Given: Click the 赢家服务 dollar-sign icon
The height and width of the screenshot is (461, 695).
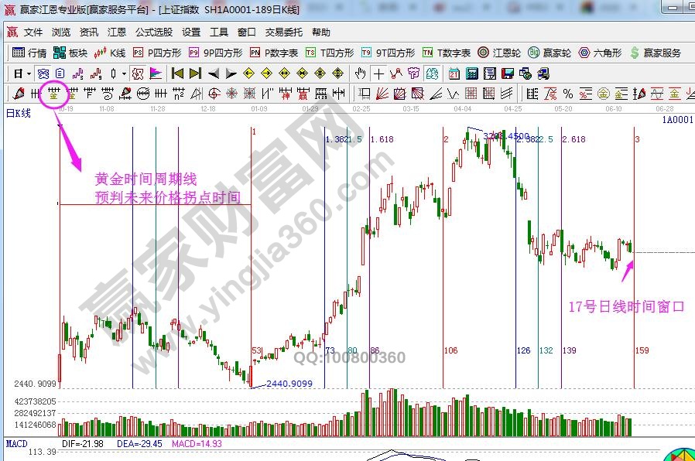Looking at the screenshot, I should tap(635, 53).
